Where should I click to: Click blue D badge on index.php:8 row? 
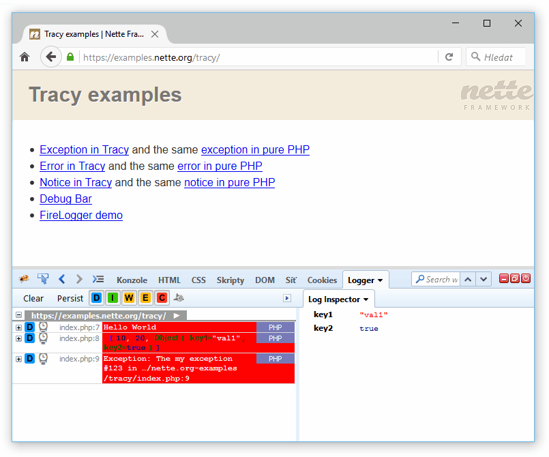pyautogui.click(x=30, y=338)
